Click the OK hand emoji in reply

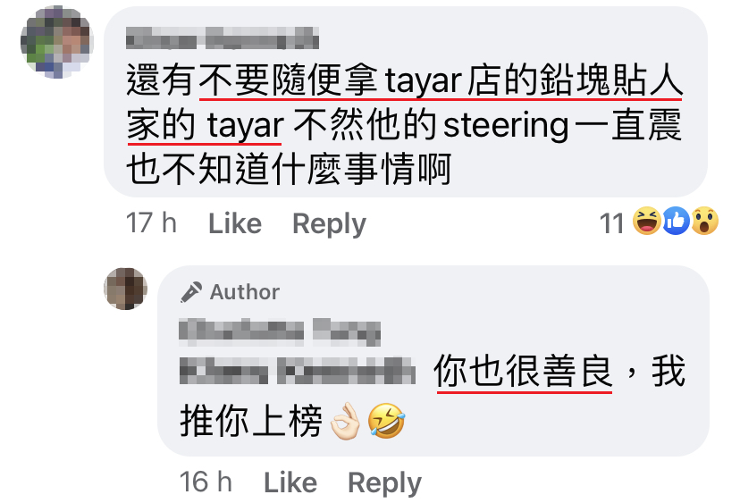click(346, 422)
